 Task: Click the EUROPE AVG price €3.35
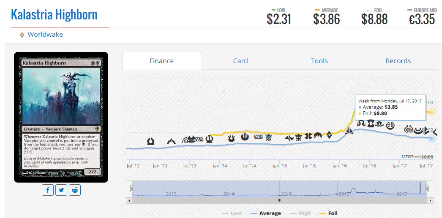point(422,19)
